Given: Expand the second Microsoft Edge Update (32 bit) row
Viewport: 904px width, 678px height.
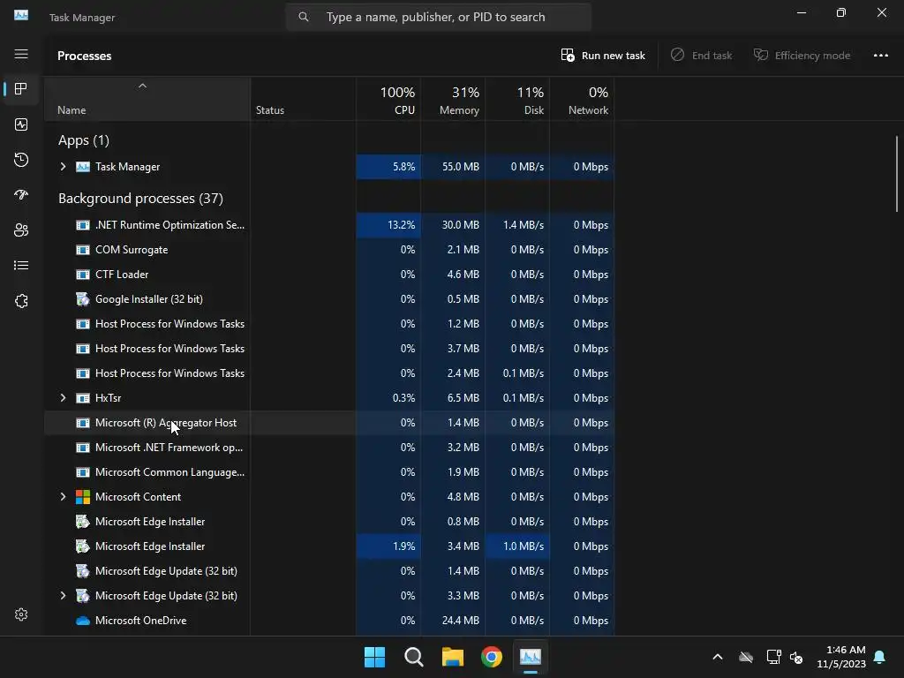Looking at the screenshot, I should pyautogui.click(x=63, y=596).
